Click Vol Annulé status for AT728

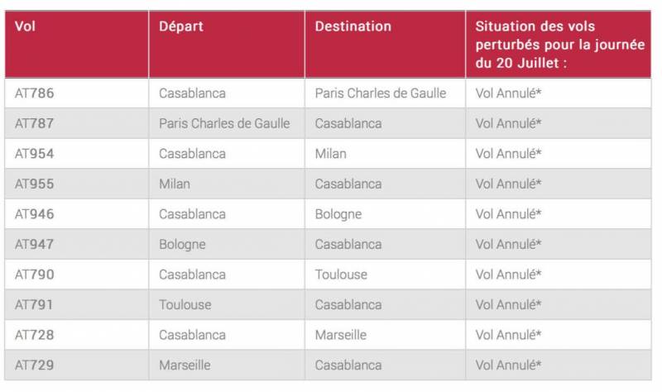tap(508, 335)
